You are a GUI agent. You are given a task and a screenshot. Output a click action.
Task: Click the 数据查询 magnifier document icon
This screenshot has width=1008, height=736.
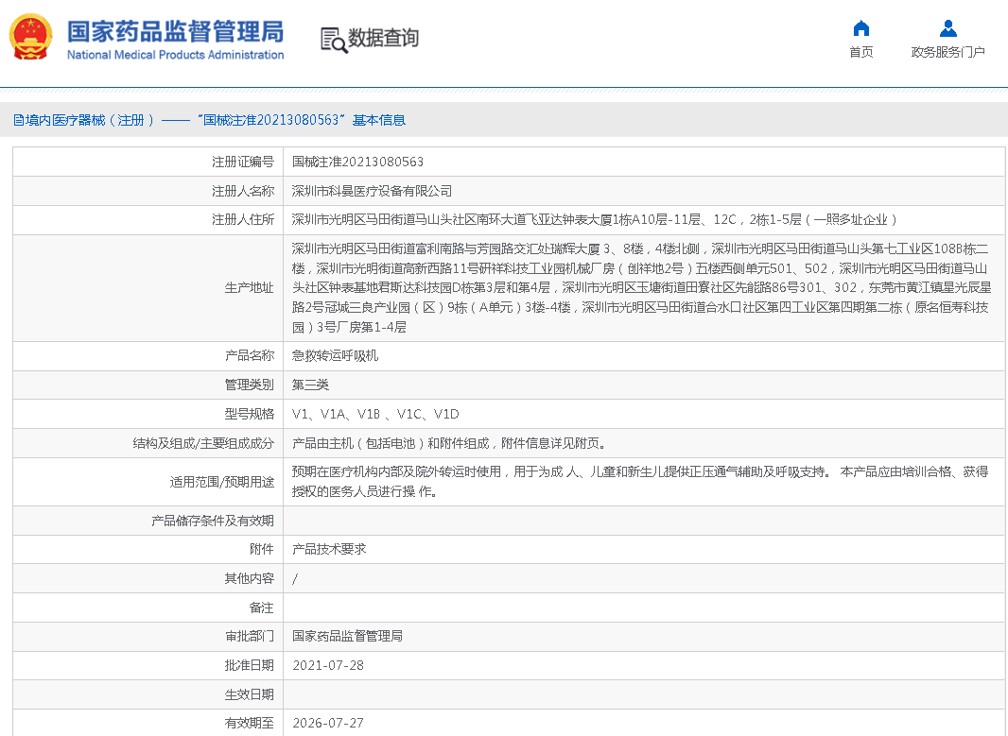333,39
